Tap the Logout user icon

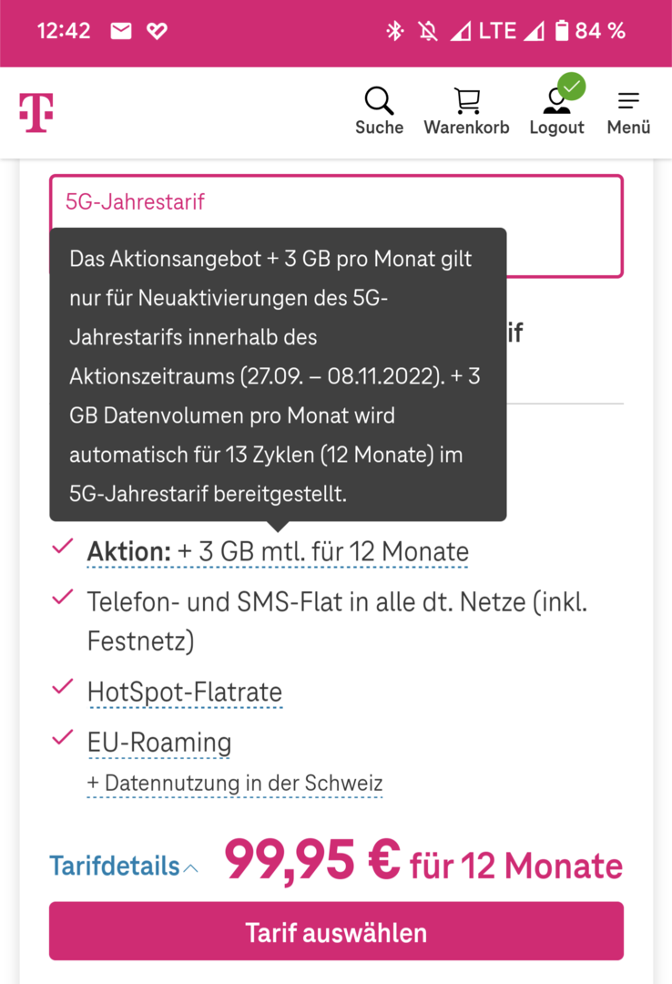pos(556,102)
